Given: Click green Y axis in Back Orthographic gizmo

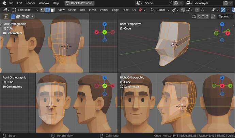Looking at the screenshot, I should pyautogui.click(x=105, y=32).
